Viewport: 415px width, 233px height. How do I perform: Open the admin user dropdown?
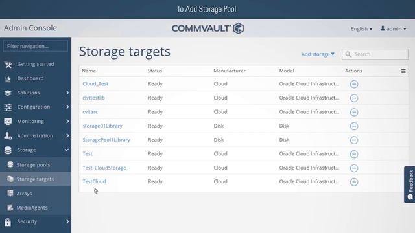coord(394,28)
